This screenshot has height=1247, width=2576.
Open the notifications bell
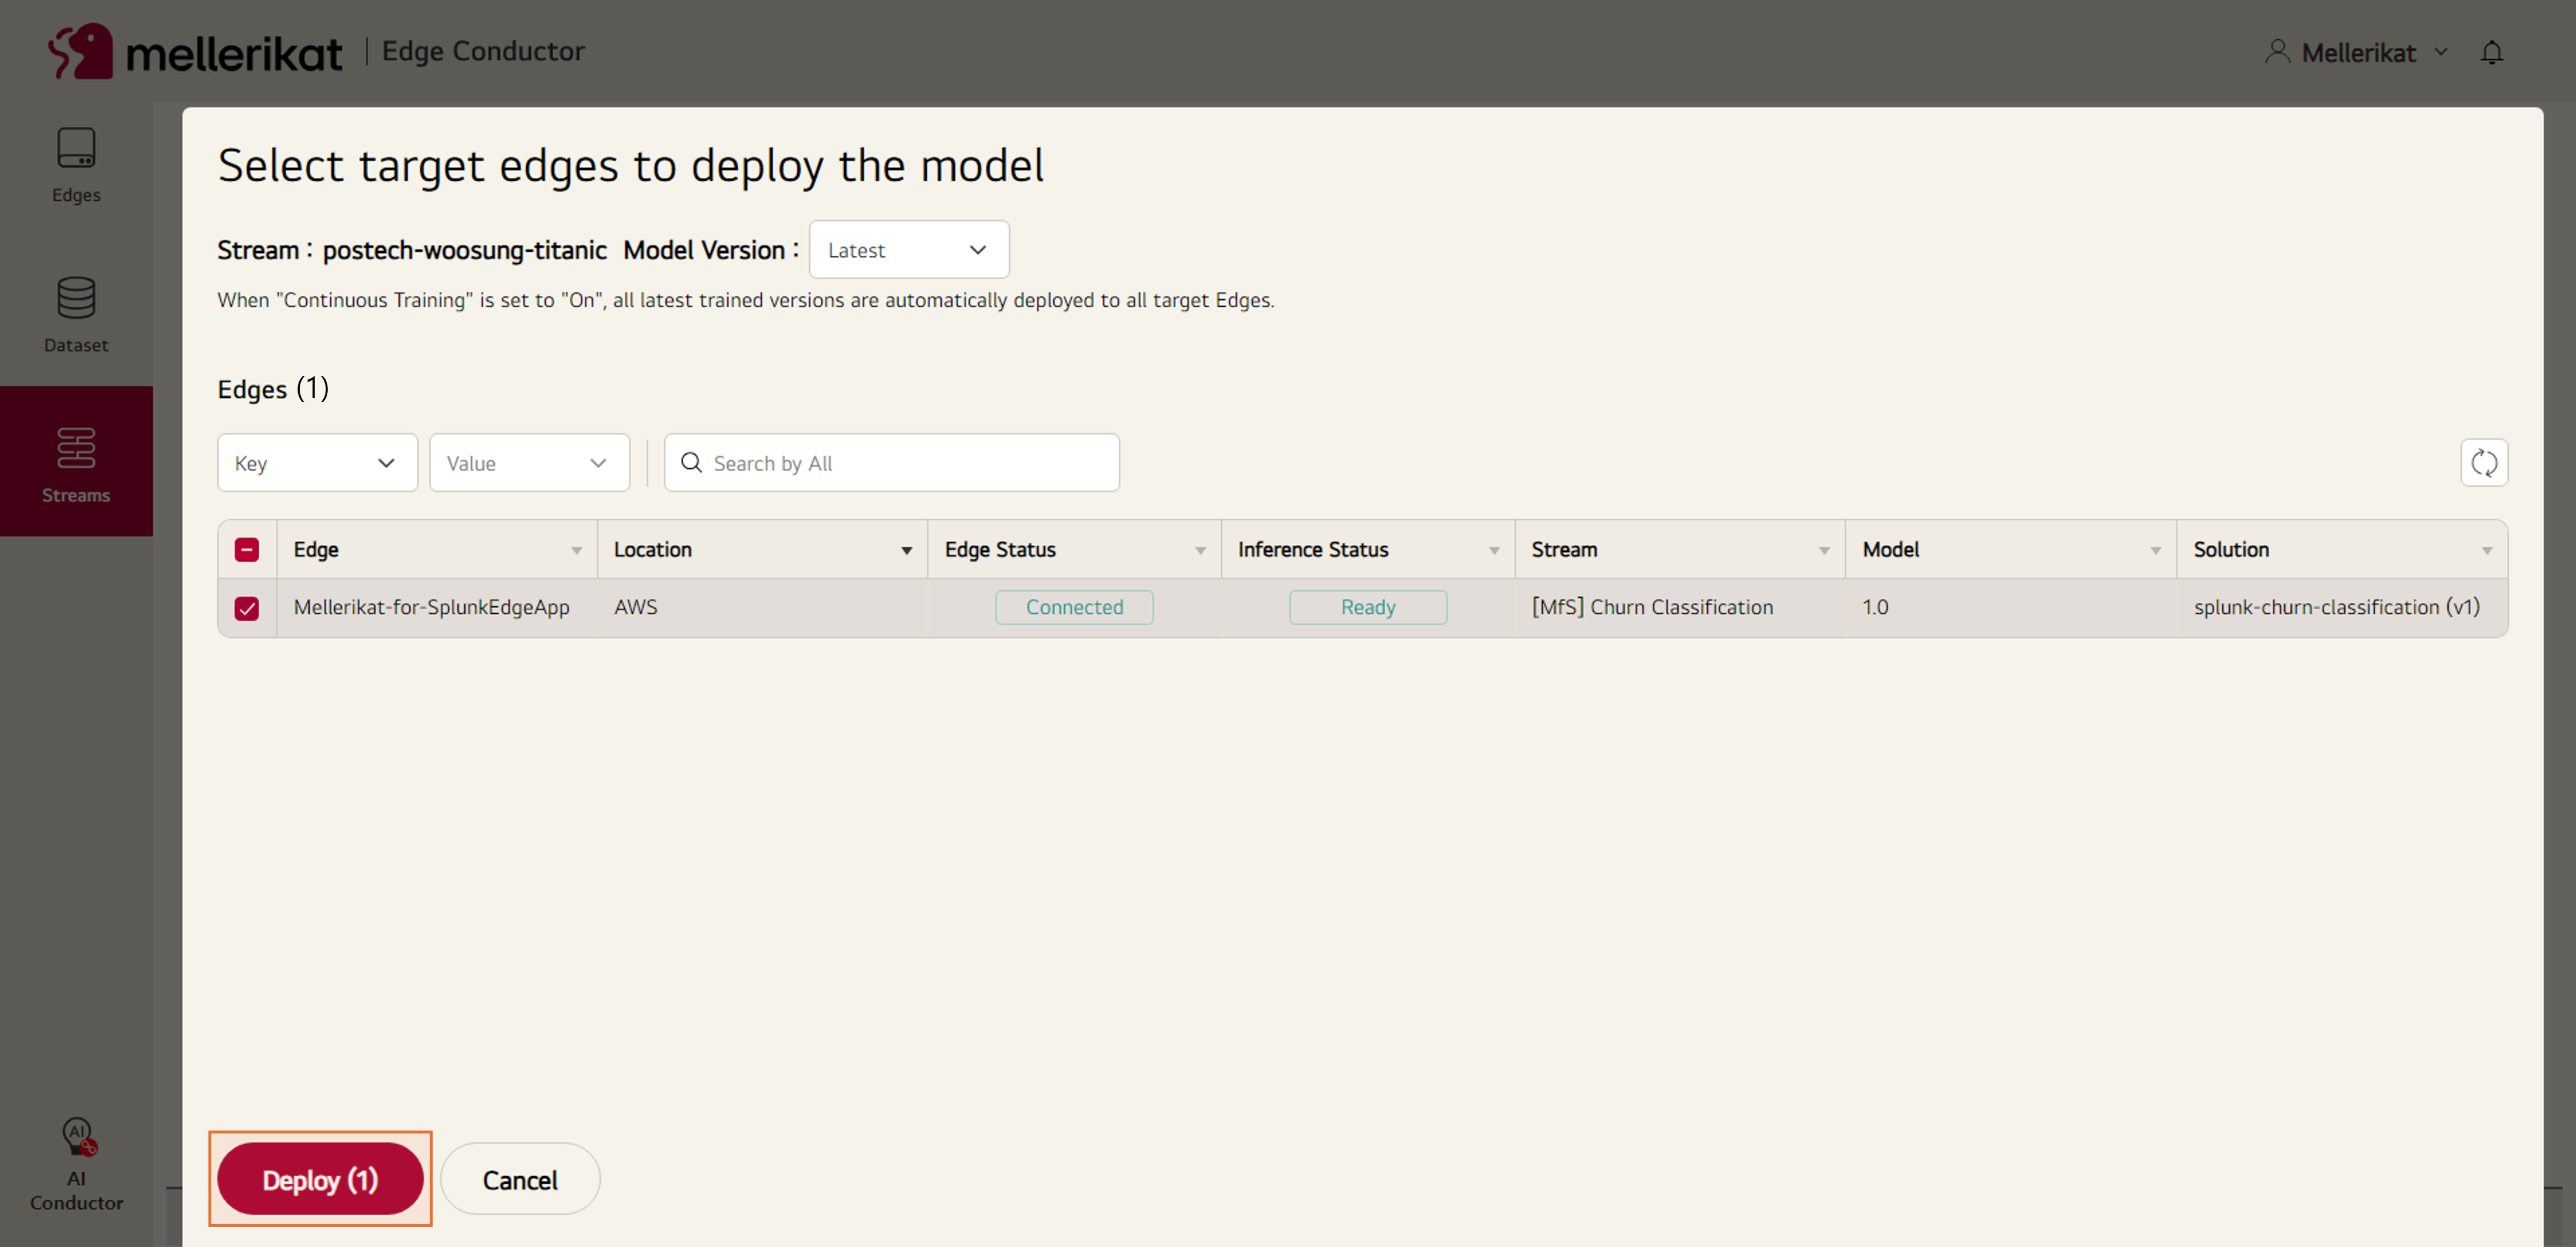[2491, 52]
